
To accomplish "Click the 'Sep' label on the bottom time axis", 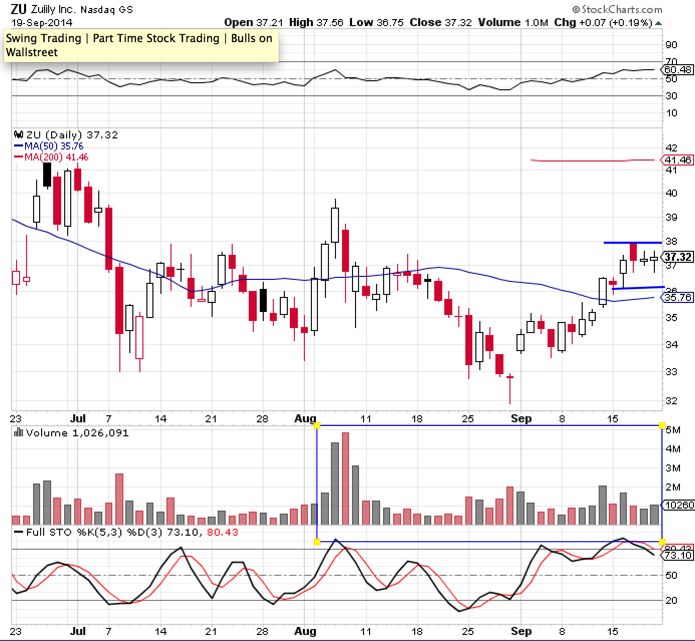I will [521, 631].
